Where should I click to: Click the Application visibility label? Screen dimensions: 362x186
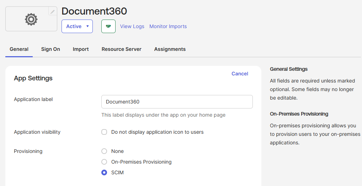[37, 132]
